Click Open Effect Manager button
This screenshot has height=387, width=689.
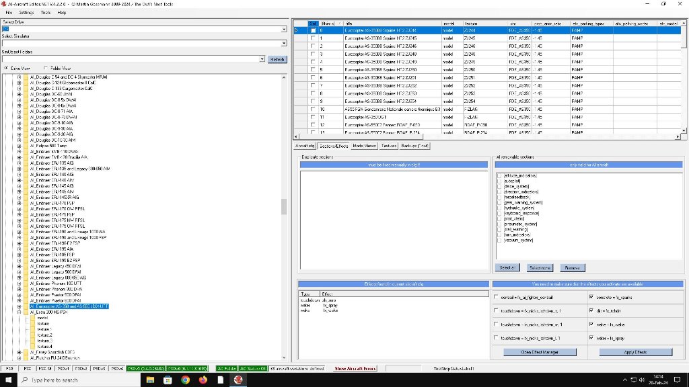pyautogui.click(x=540, y=352)
